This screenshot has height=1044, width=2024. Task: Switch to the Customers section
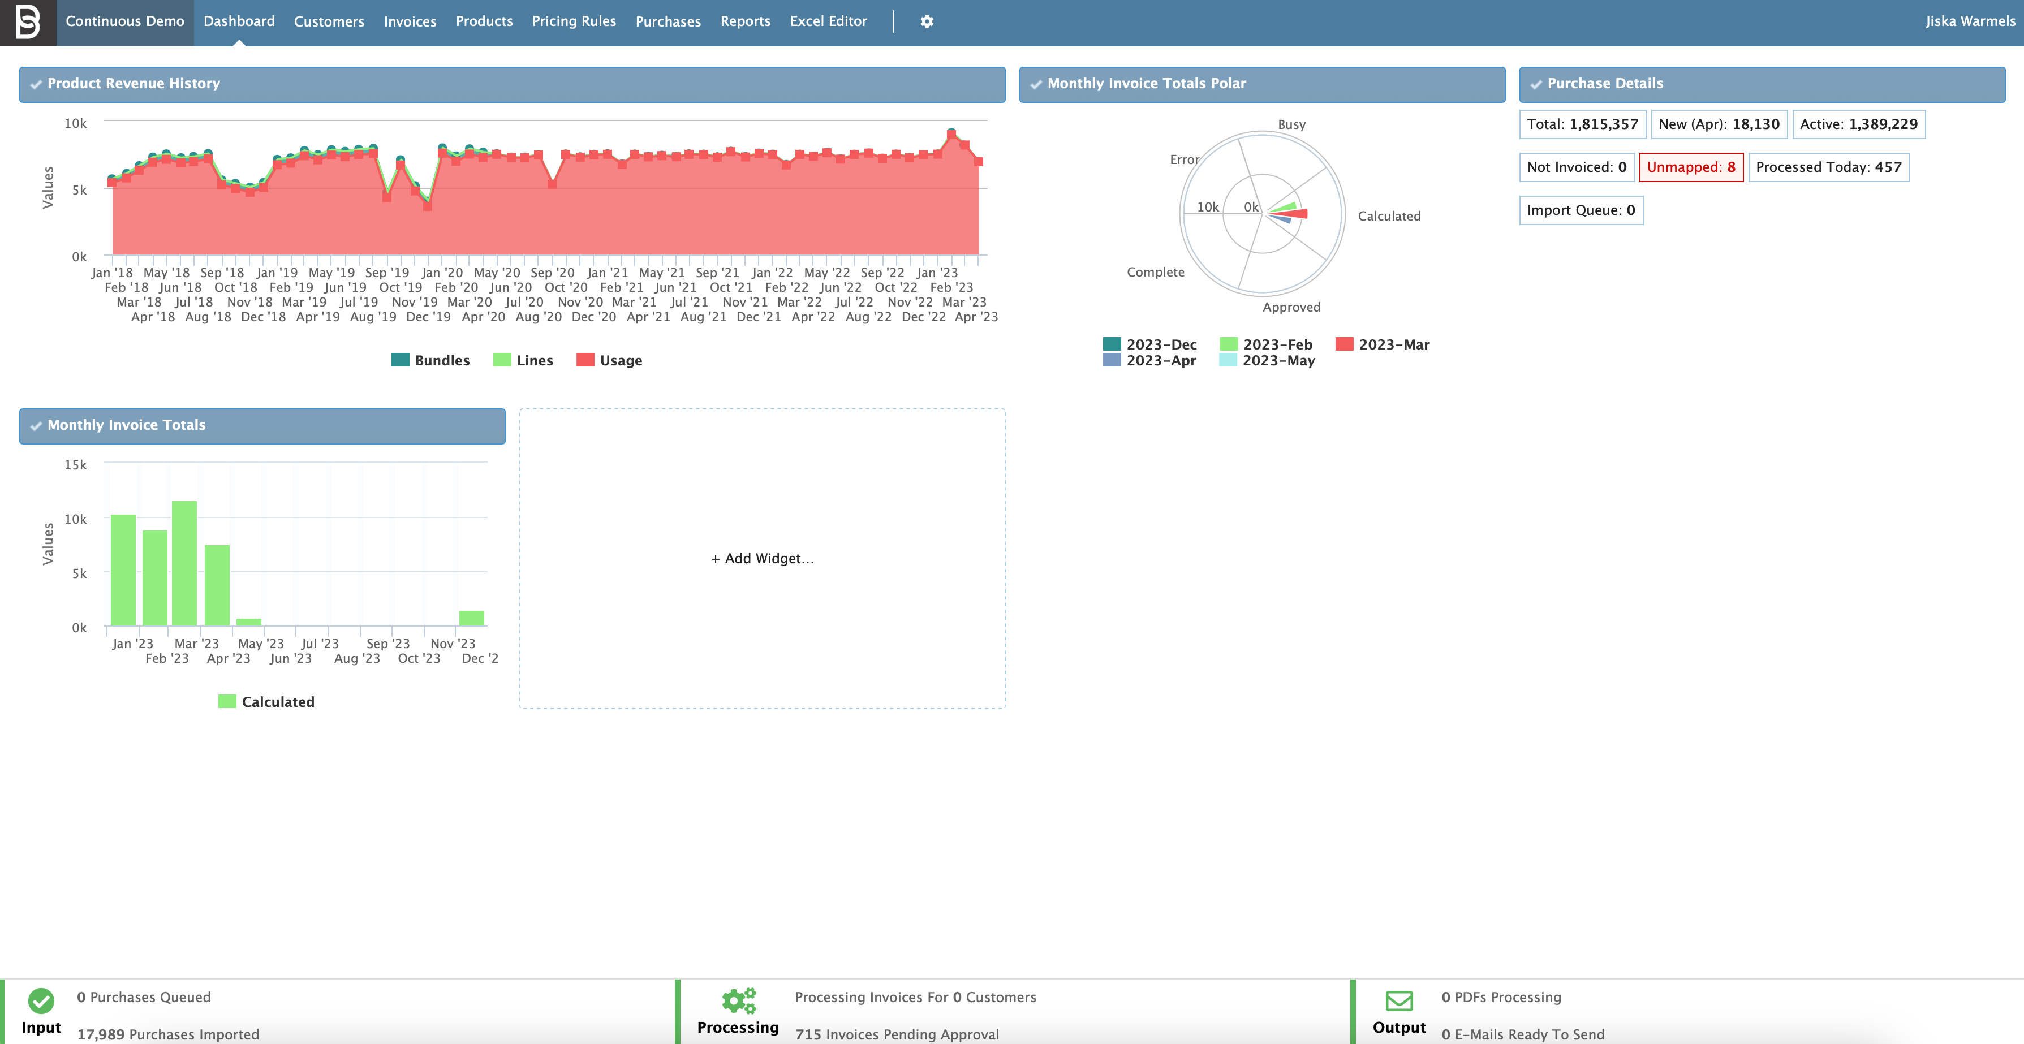click(329, 21)
